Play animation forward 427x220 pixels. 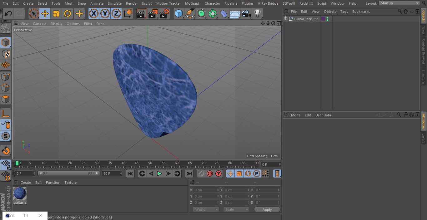click(x=159, y=174)
